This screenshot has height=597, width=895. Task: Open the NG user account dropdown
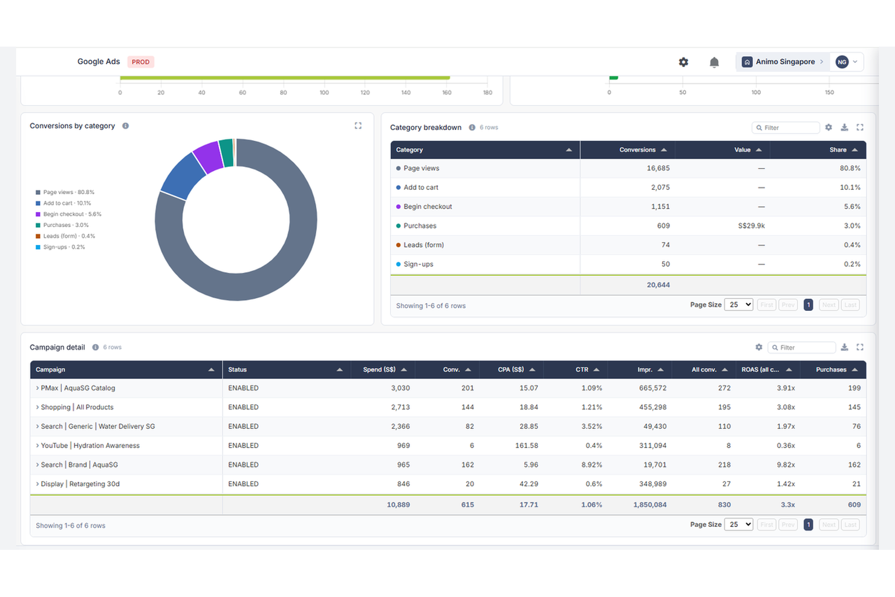coord(847,62)
